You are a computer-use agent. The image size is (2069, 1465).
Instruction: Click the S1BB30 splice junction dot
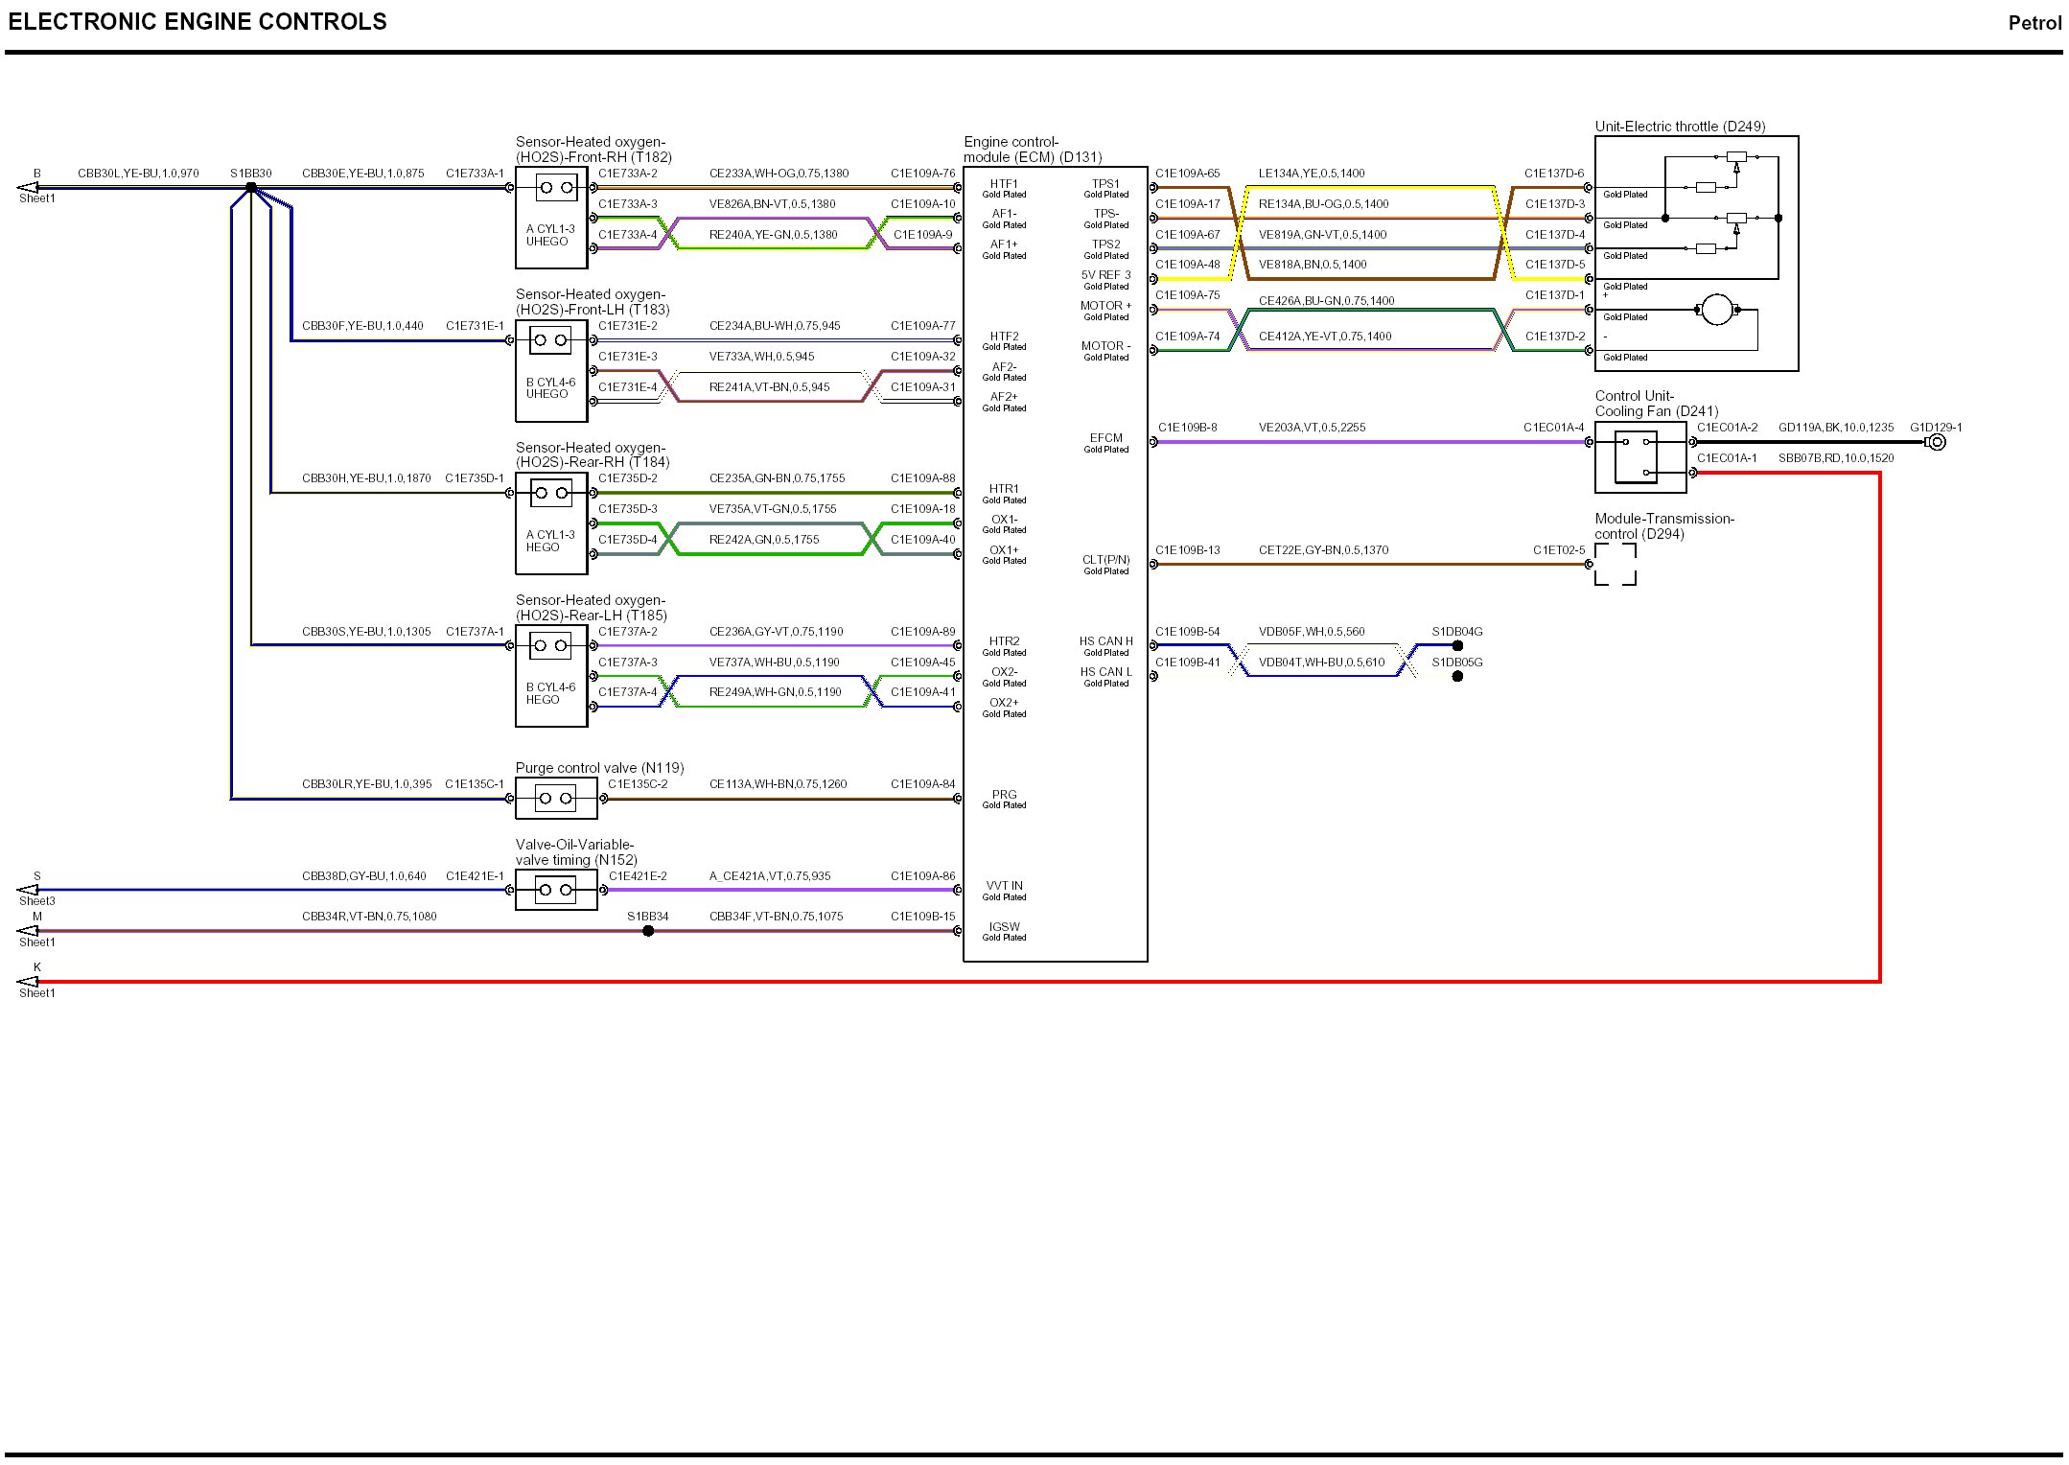251,188
